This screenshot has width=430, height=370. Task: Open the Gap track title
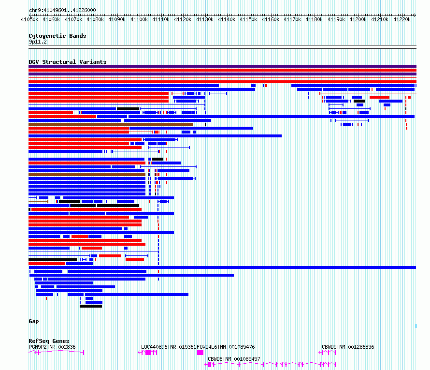tap(34, 322)
